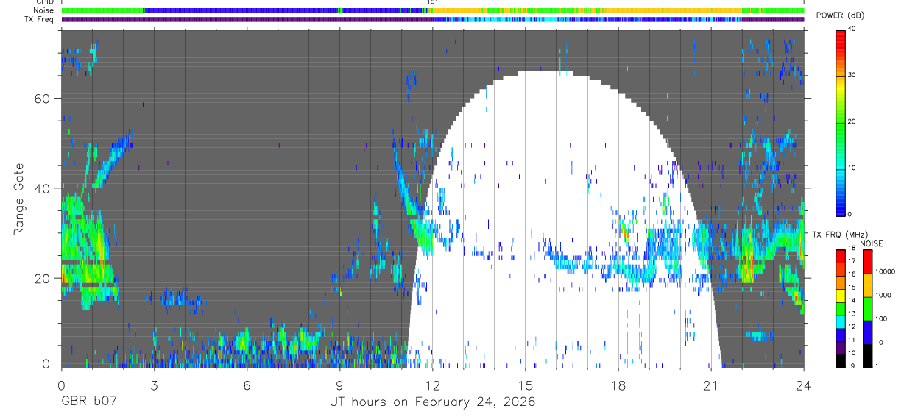
Task: Click the power colorbar gradient
Action: tap(841, 122)
